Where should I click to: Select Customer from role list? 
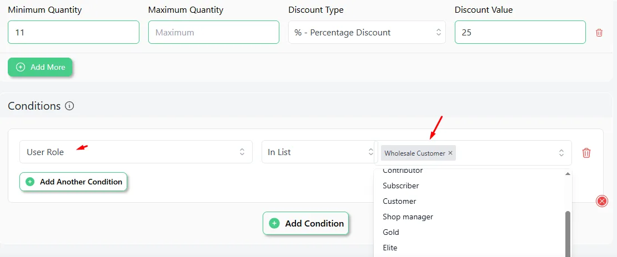(x=399, y=201)
